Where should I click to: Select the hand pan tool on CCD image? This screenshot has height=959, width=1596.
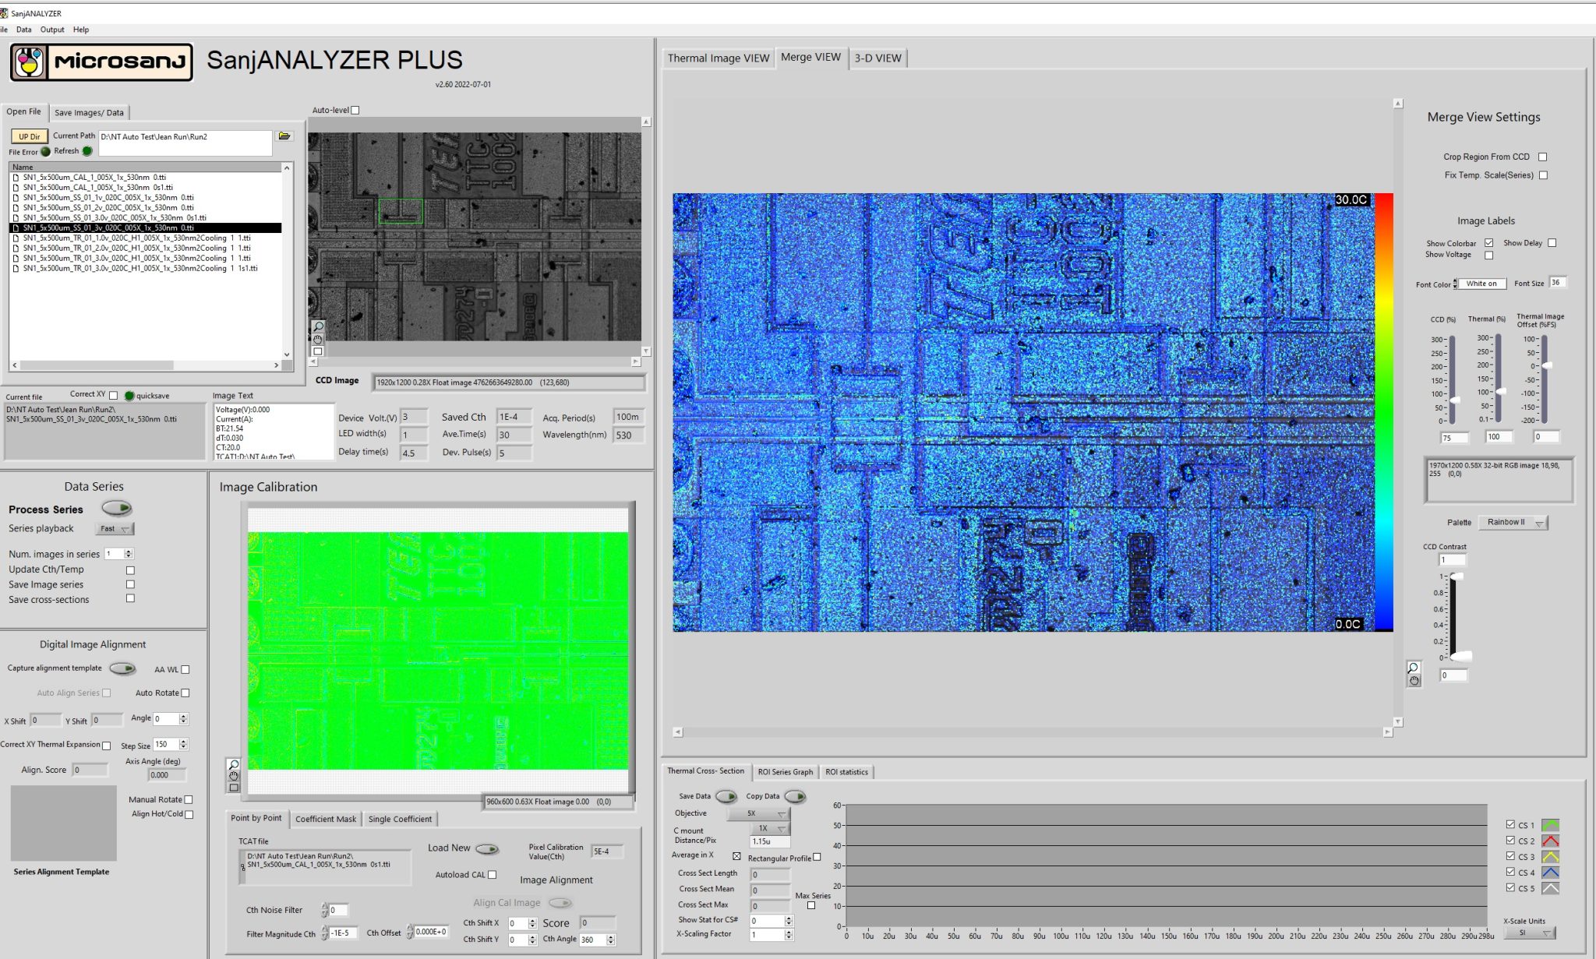pos(318,339)
